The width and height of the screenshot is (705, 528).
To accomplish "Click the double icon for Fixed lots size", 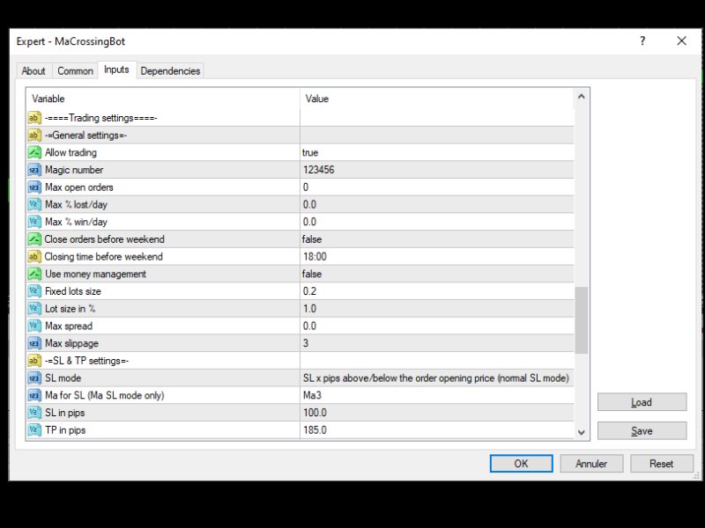I will pyautogui.click(x=34, y=291).
